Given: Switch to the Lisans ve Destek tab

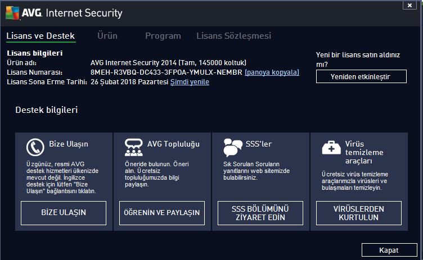Looking at the screenshot, I should (x=40, y=36).
